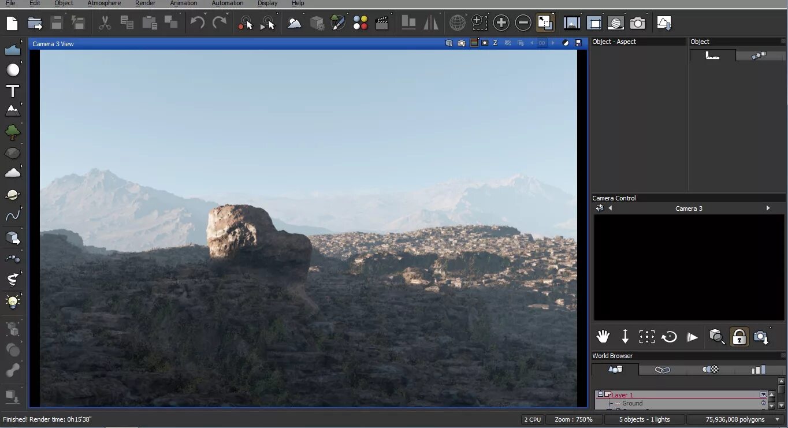Add a planet object
The image size is (788, 428).
(x=13, y=195)
